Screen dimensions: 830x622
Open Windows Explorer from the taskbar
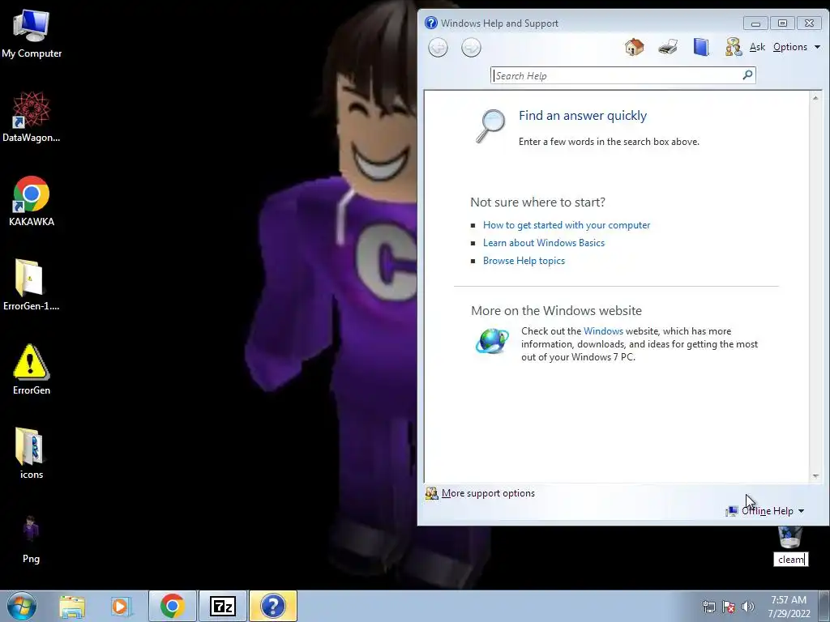[x=72, y=606]
